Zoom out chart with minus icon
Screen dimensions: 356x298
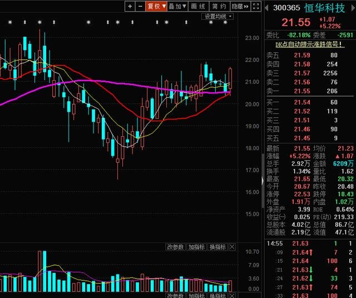(x=140, y=6)
